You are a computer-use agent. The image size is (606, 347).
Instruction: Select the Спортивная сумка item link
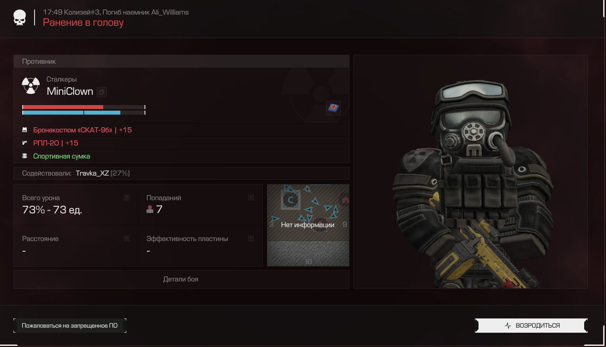coord(62,156)
